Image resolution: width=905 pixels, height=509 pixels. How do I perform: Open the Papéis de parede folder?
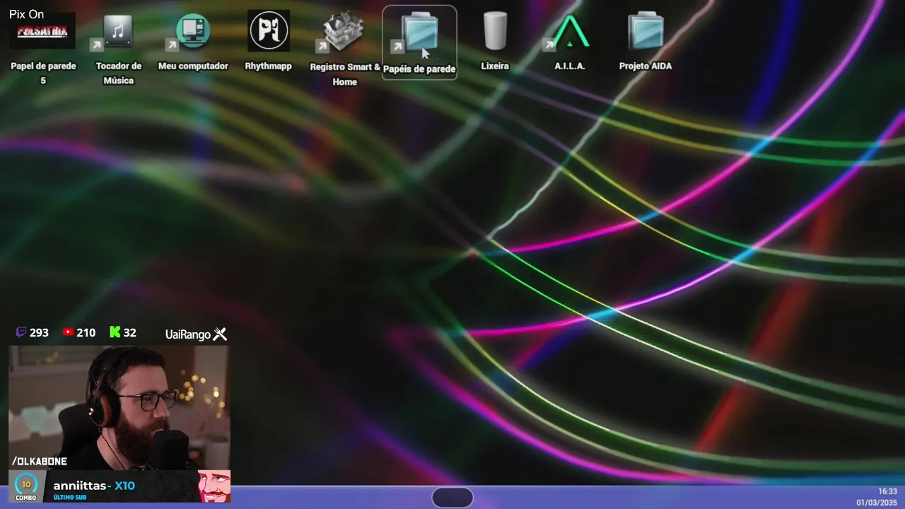tap(419, 42)
